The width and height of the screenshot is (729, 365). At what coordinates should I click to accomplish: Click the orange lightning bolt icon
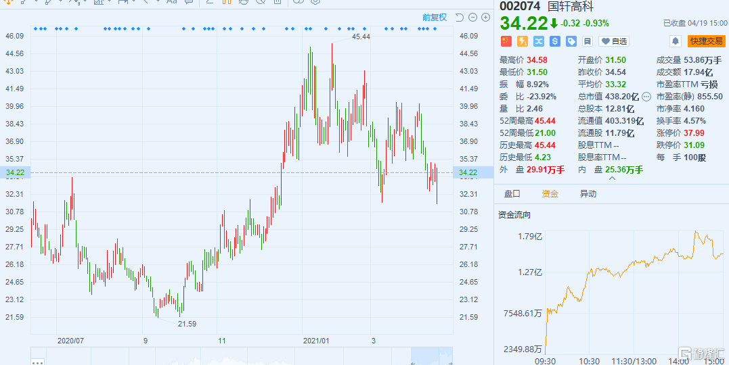click(523, 41)
